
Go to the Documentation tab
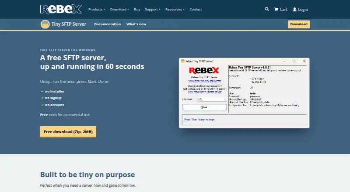pos(107,24)
